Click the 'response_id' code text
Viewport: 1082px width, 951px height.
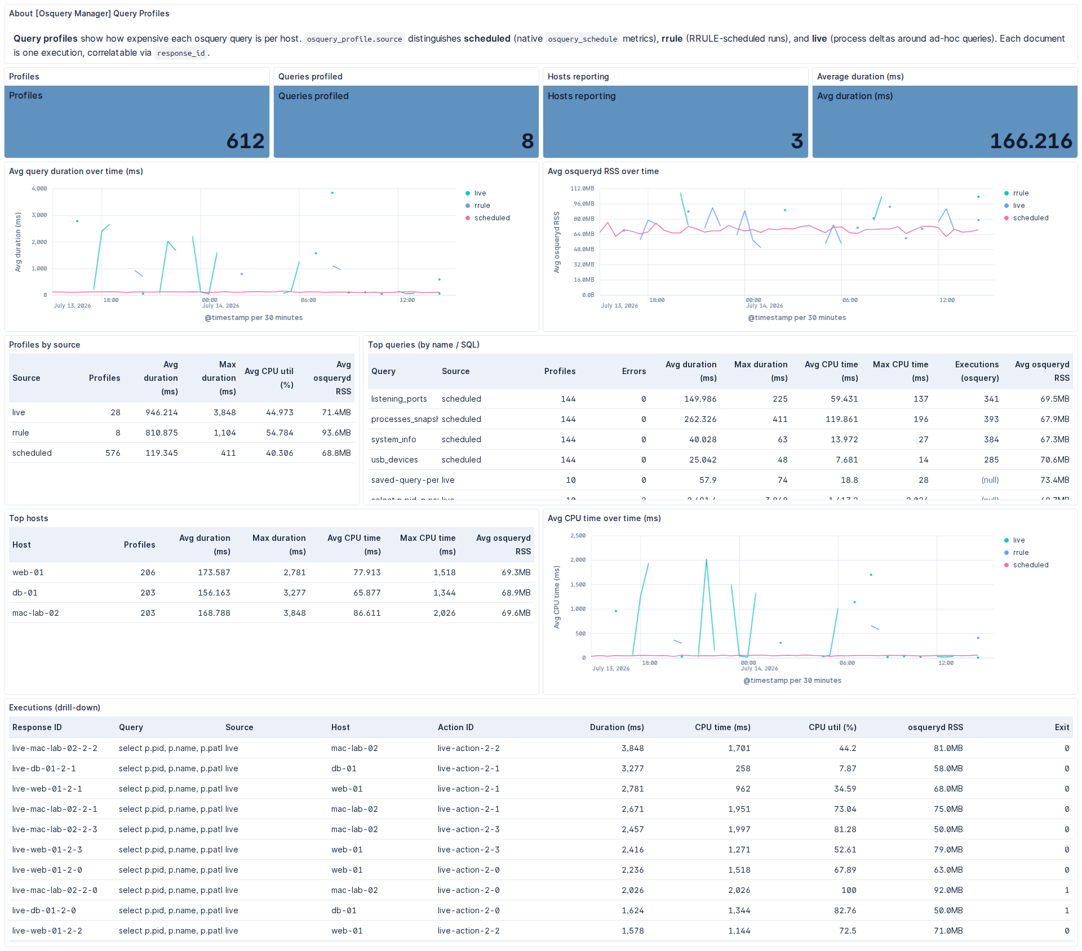click(181, 53)
